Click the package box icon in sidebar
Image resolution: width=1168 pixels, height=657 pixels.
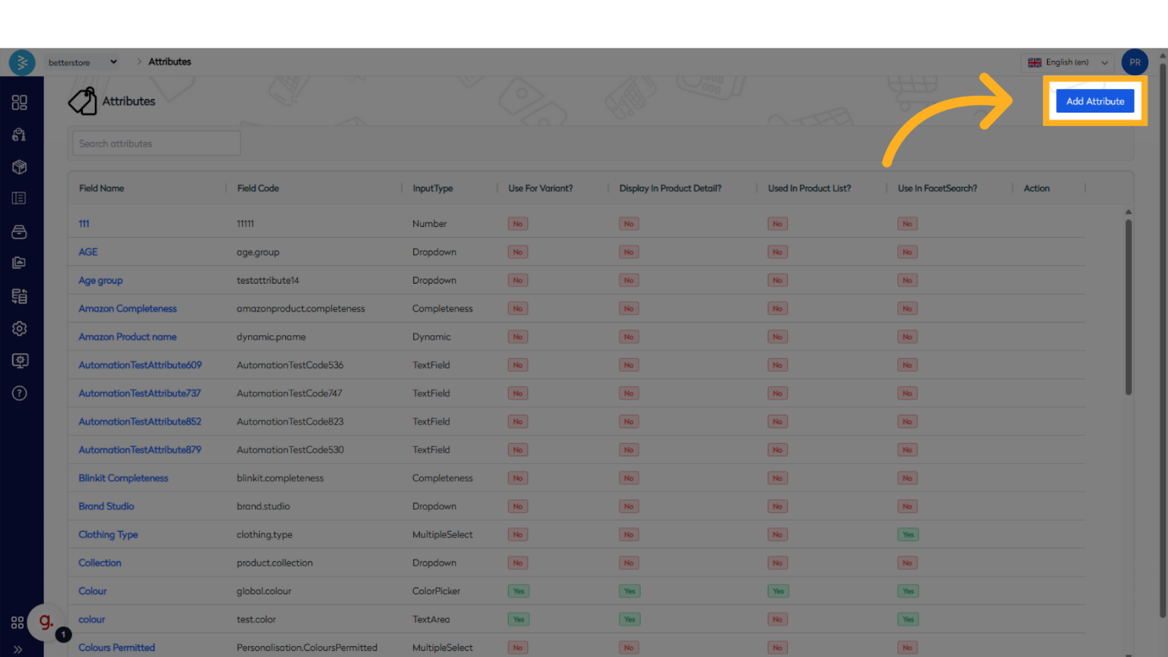pyautogui.click(x=19, y=167)
